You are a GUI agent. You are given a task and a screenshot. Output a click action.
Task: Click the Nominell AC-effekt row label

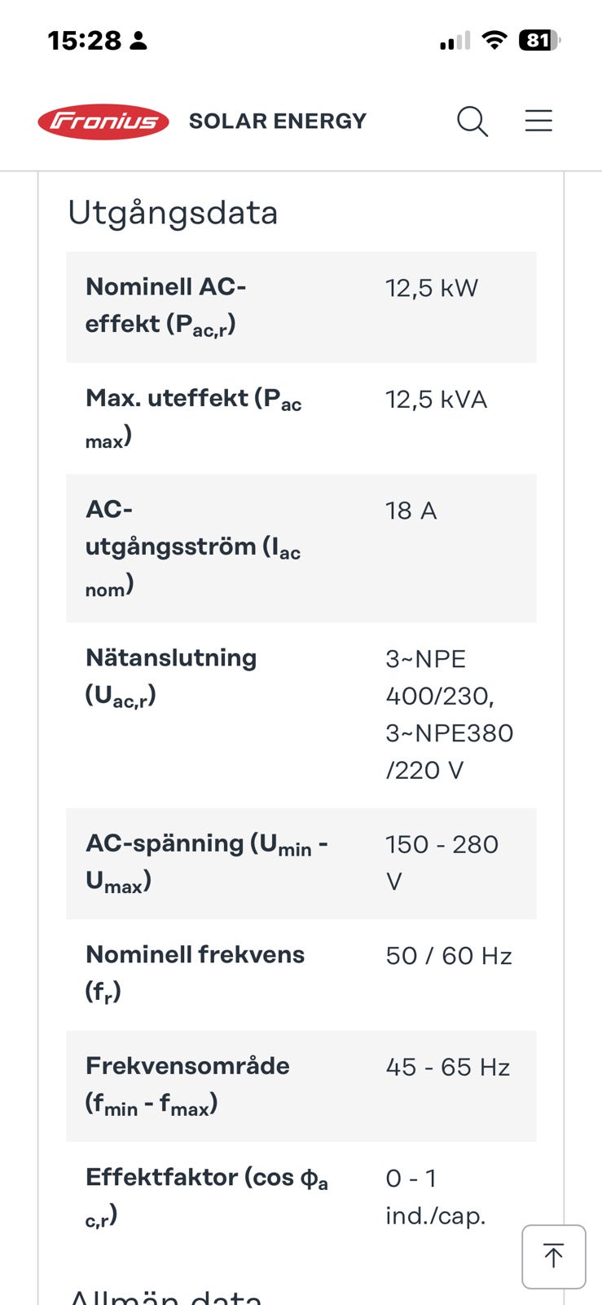click(165, 306)
